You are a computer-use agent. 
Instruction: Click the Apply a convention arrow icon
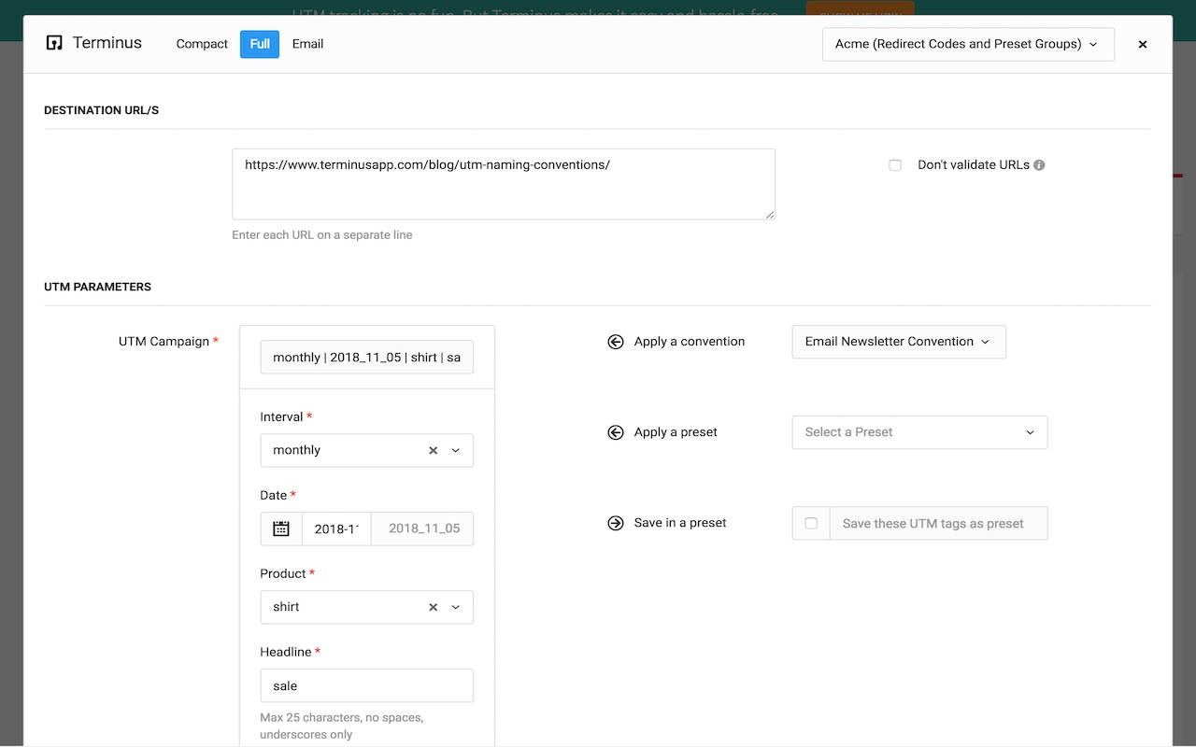(615, 342)
